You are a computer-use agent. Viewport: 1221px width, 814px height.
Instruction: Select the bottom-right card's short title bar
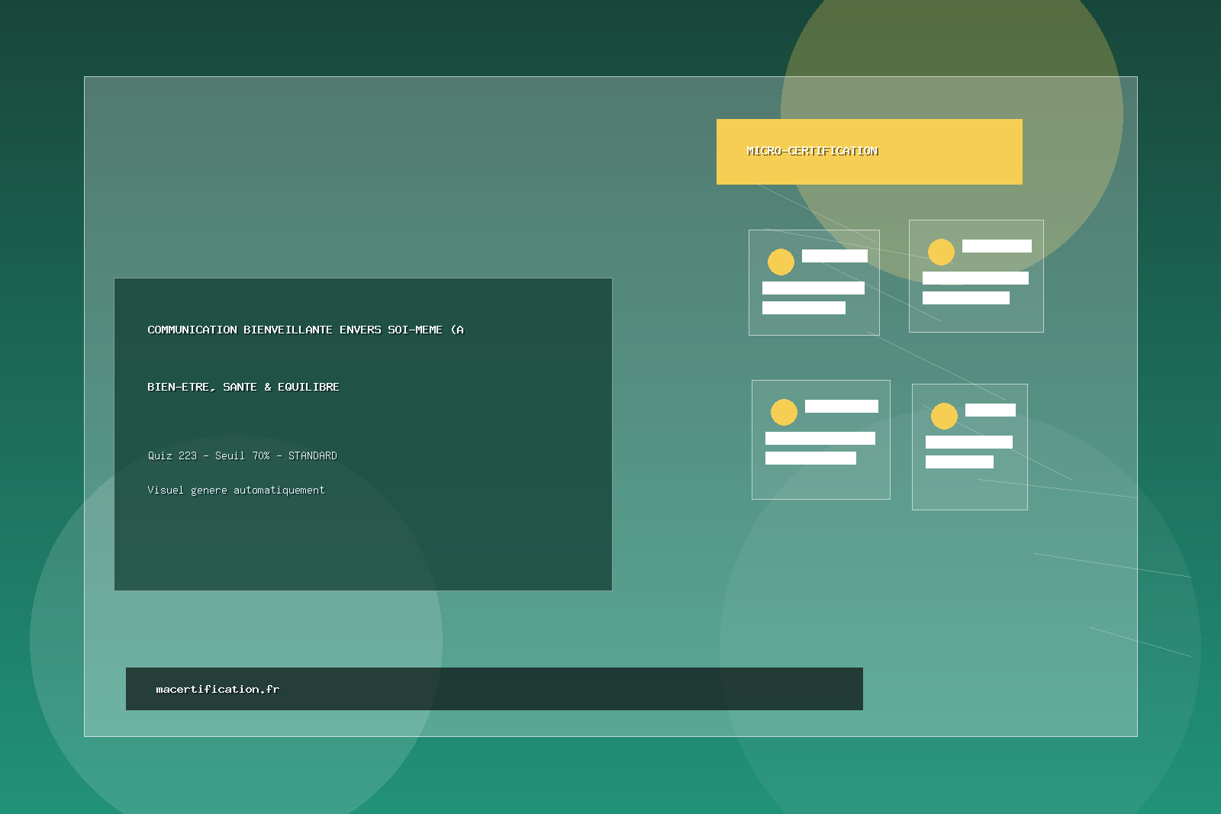(990, 410)
